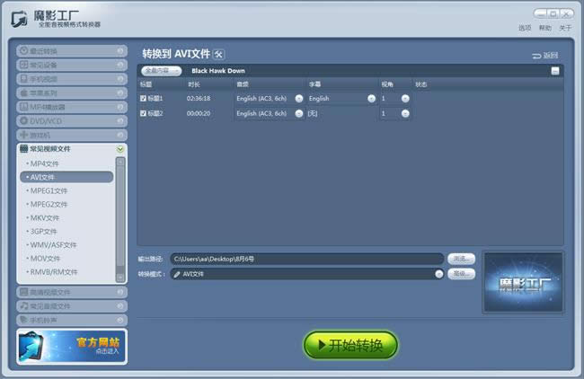Open the 帮助 menu

(x=544, y=28)
